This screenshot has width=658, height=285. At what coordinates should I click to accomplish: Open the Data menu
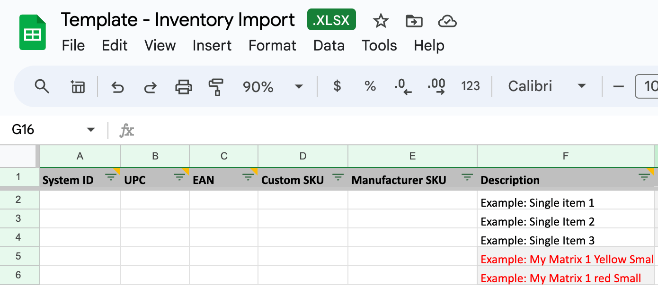click(329, 46)
